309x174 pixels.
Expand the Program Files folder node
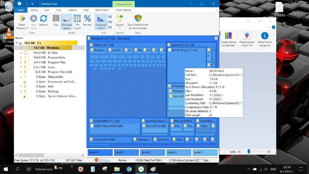(x=21, y=62)
